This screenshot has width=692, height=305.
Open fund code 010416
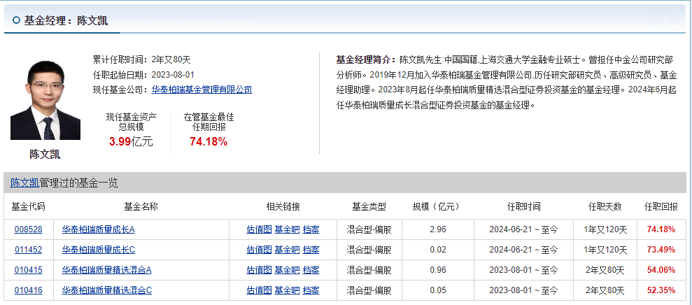(28, 290)
